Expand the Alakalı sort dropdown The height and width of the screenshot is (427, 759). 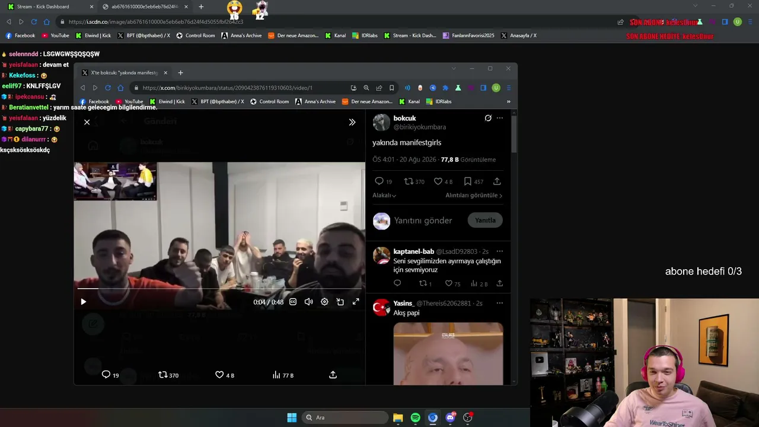pyautogui.click(x=384, y=195)
